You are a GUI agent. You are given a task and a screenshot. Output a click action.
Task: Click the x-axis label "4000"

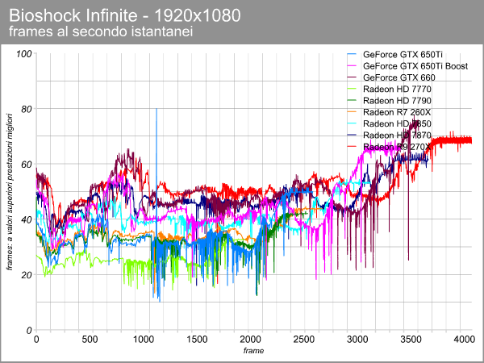tap(464, 340)
